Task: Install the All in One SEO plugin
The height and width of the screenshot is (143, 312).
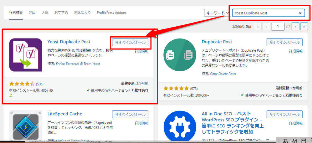Action: (285, 115)
